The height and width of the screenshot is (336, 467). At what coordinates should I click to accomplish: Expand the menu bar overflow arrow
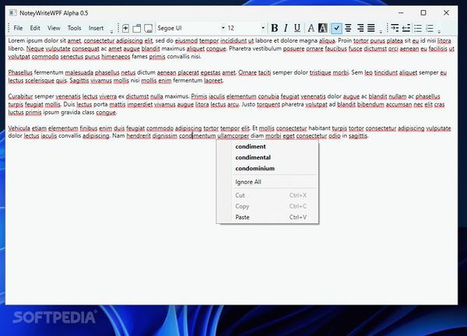[x=111, y=31]
